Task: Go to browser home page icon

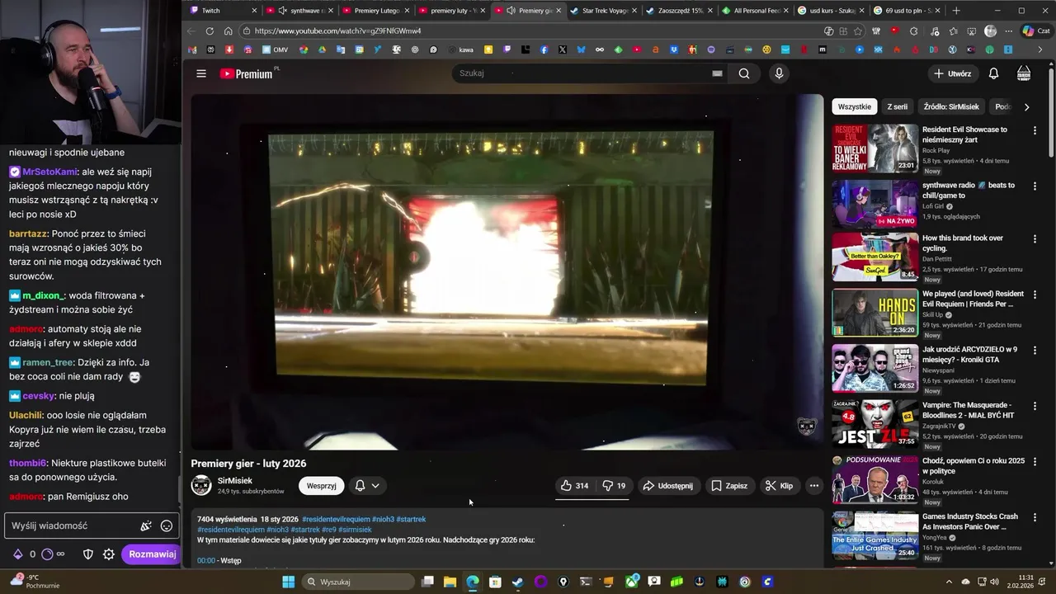Action: 229,31
